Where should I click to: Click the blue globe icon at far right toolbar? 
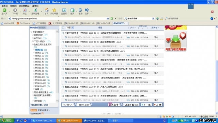pos(212,18)
